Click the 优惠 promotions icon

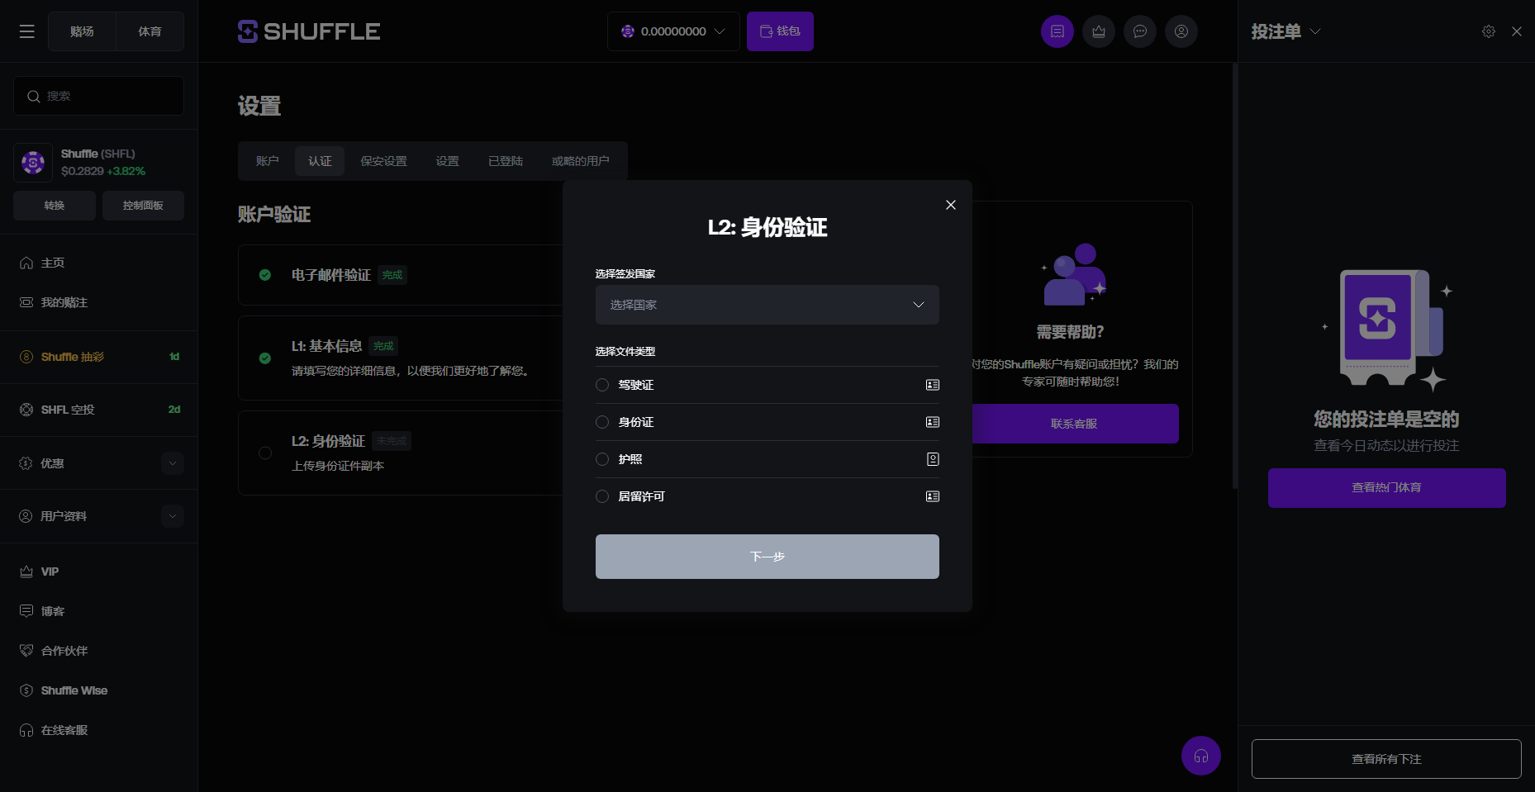click(x=26, y=463)
